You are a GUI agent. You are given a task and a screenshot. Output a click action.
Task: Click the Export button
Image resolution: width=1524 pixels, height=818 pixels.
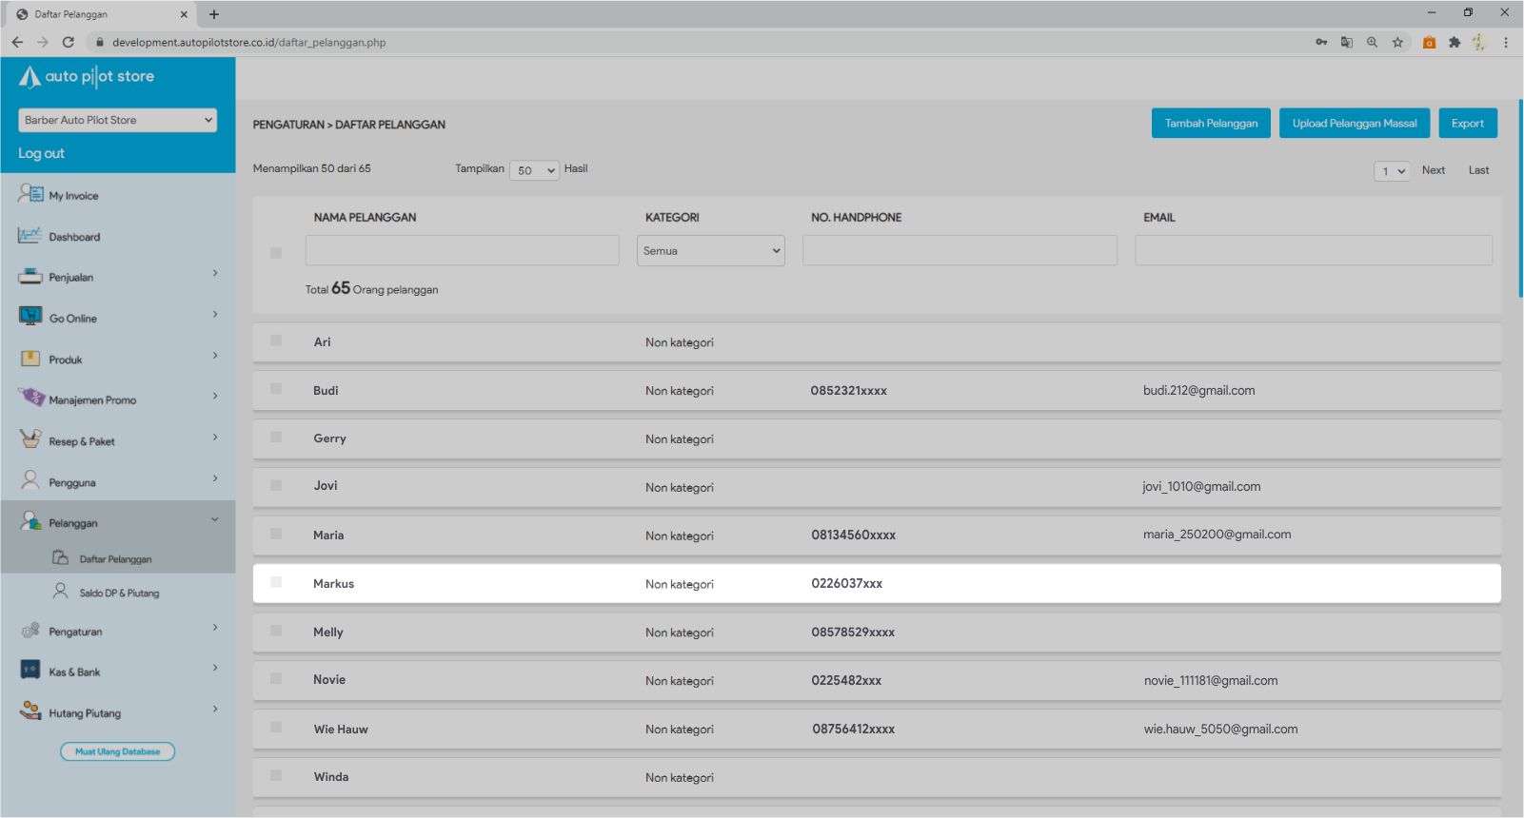(1467, 124)
